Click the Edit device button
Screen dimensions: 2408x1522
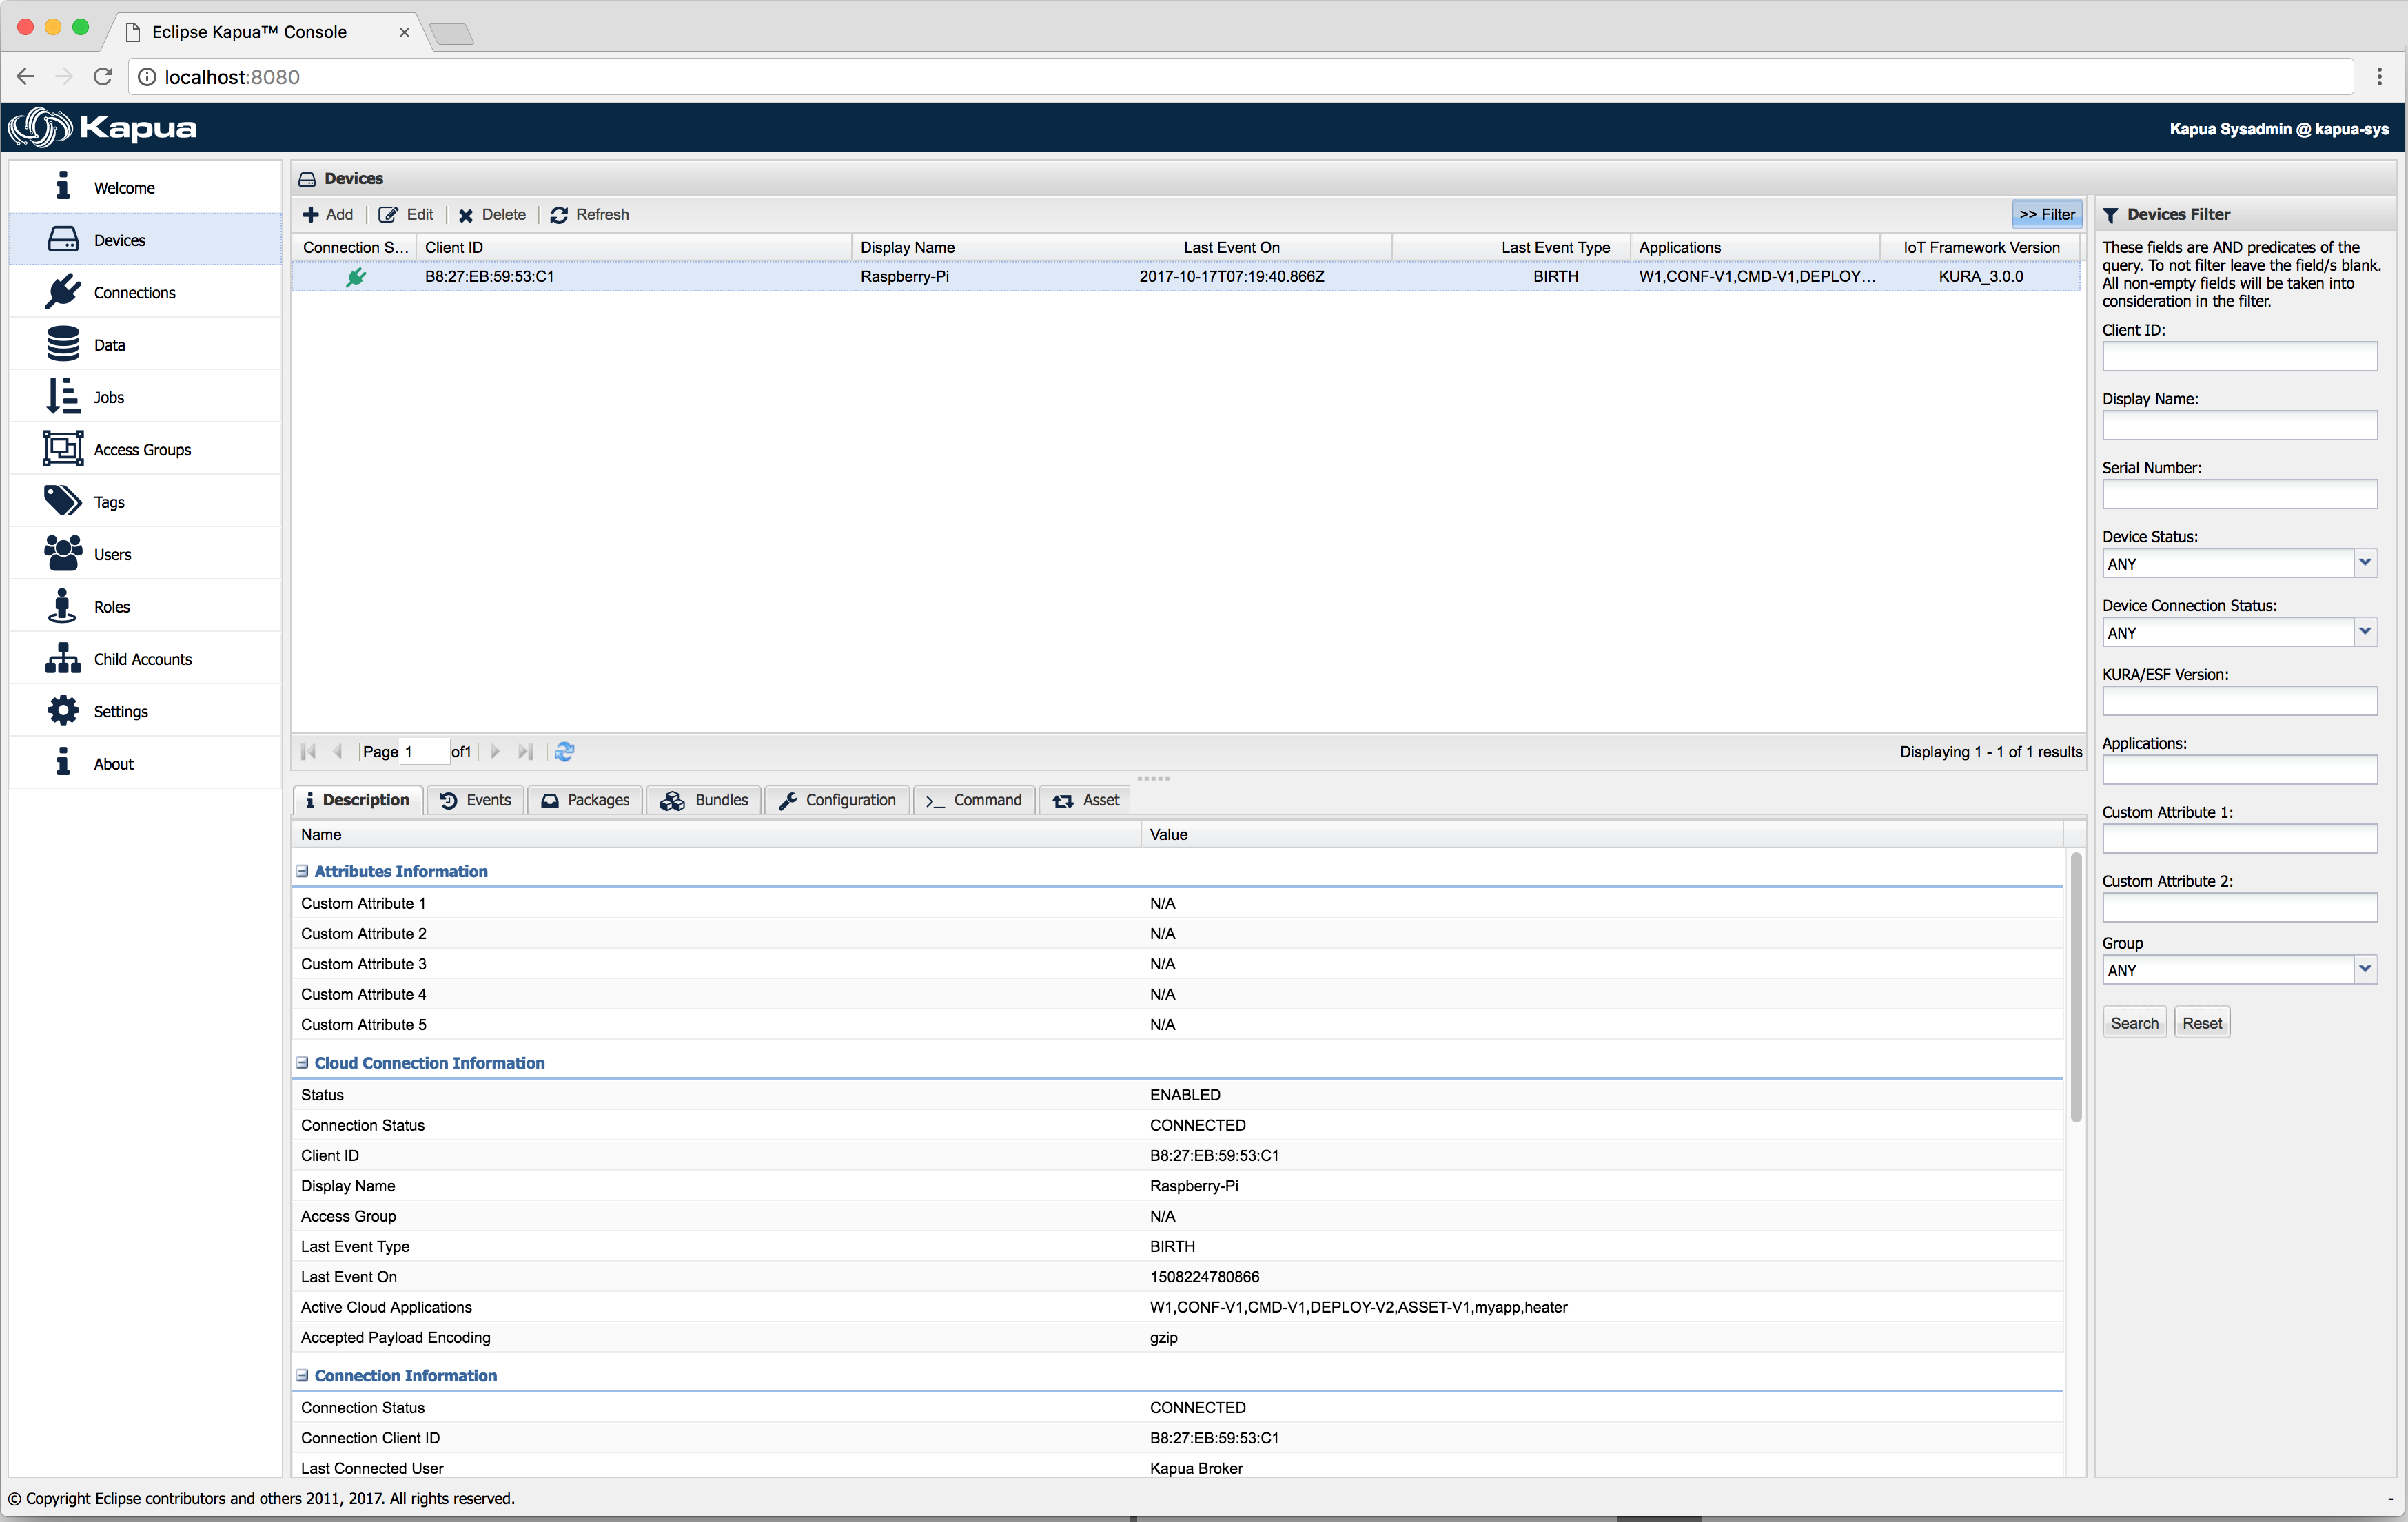pos(406,215)
